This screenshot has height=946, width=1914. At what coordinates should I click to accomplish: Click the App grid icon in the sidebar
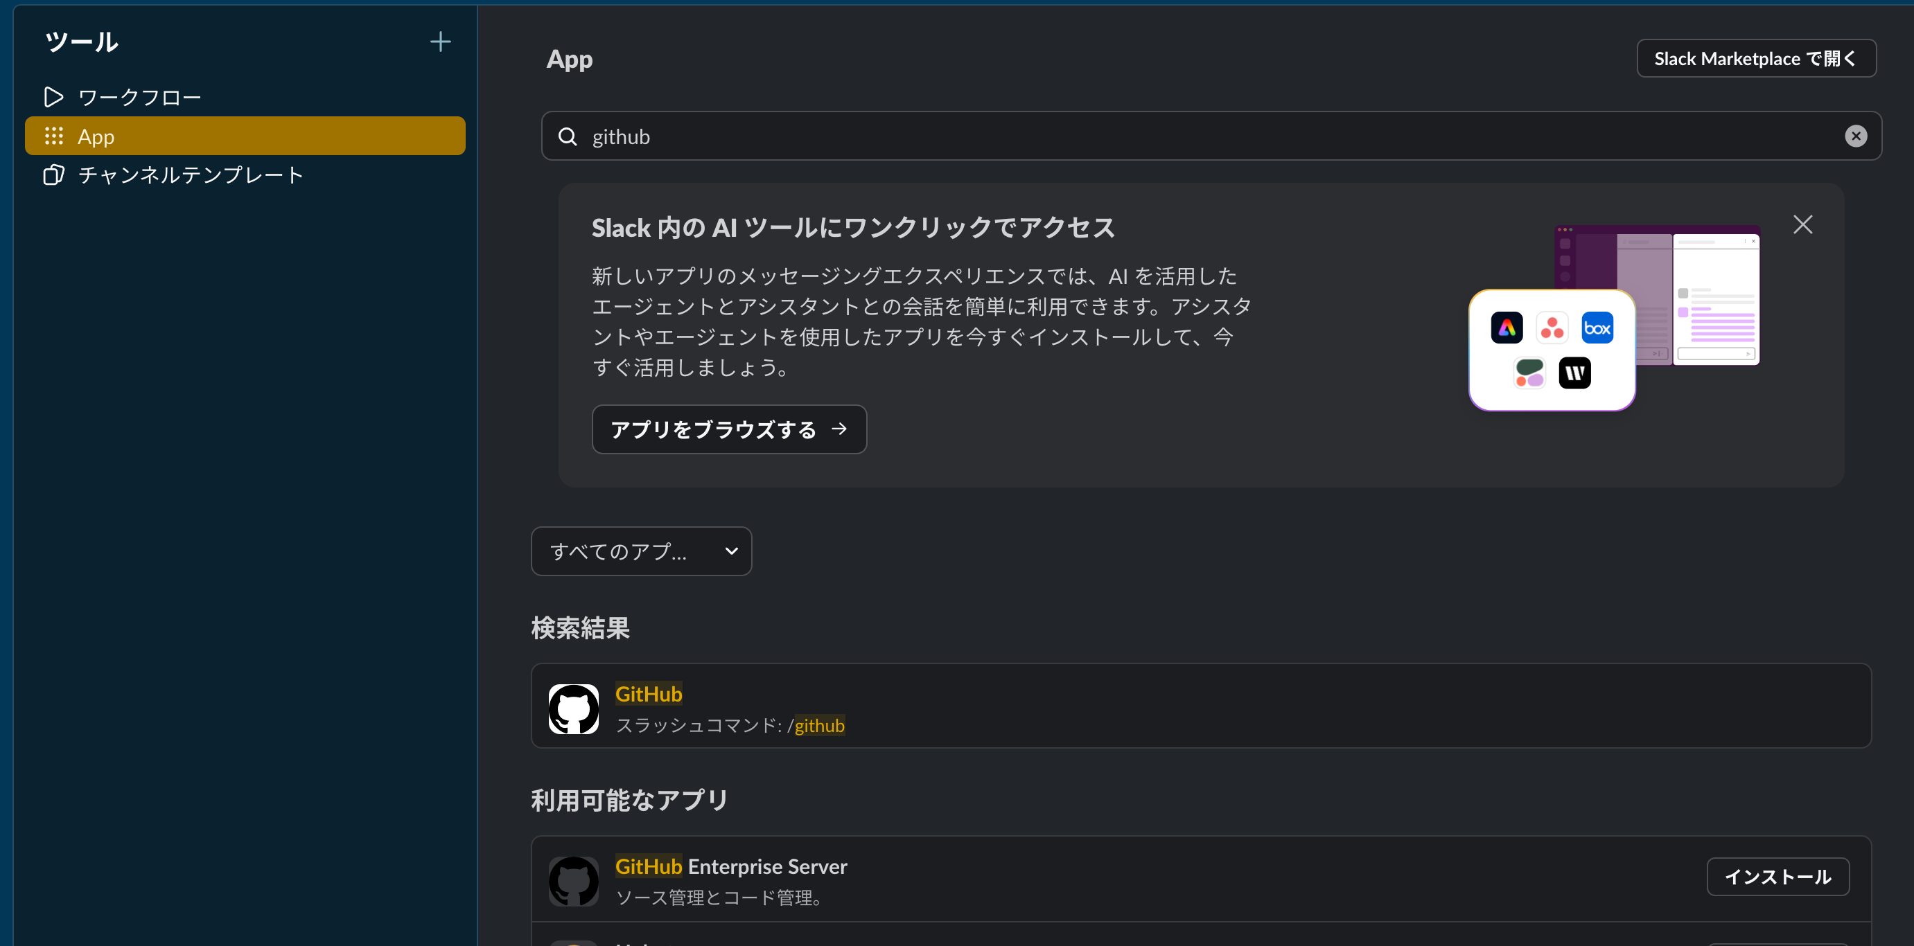coord(53,136)
